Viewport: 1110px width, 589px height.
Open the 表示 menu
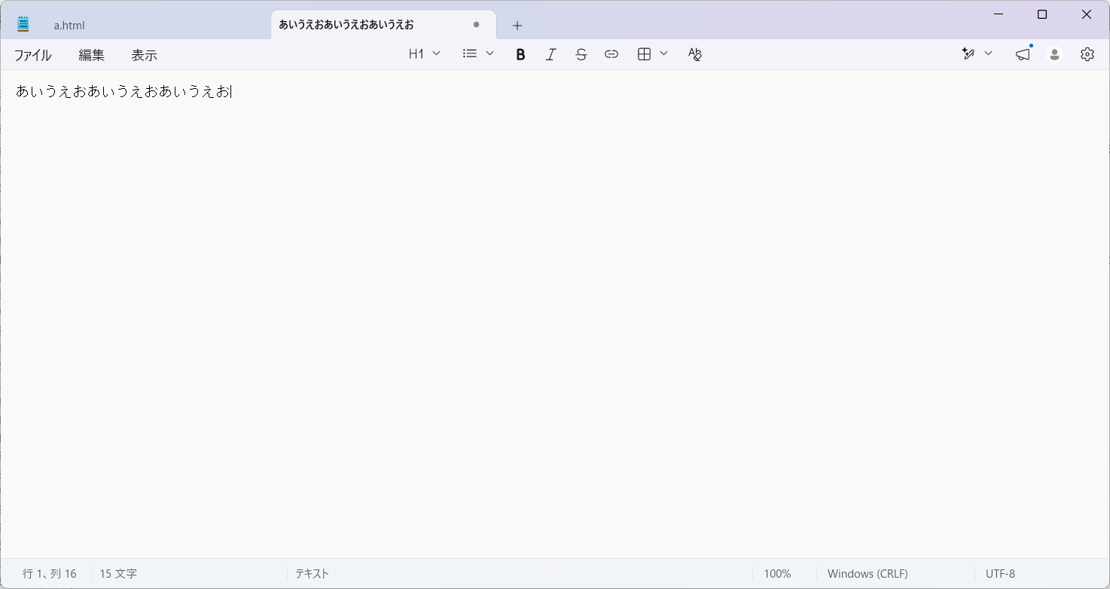145,55
